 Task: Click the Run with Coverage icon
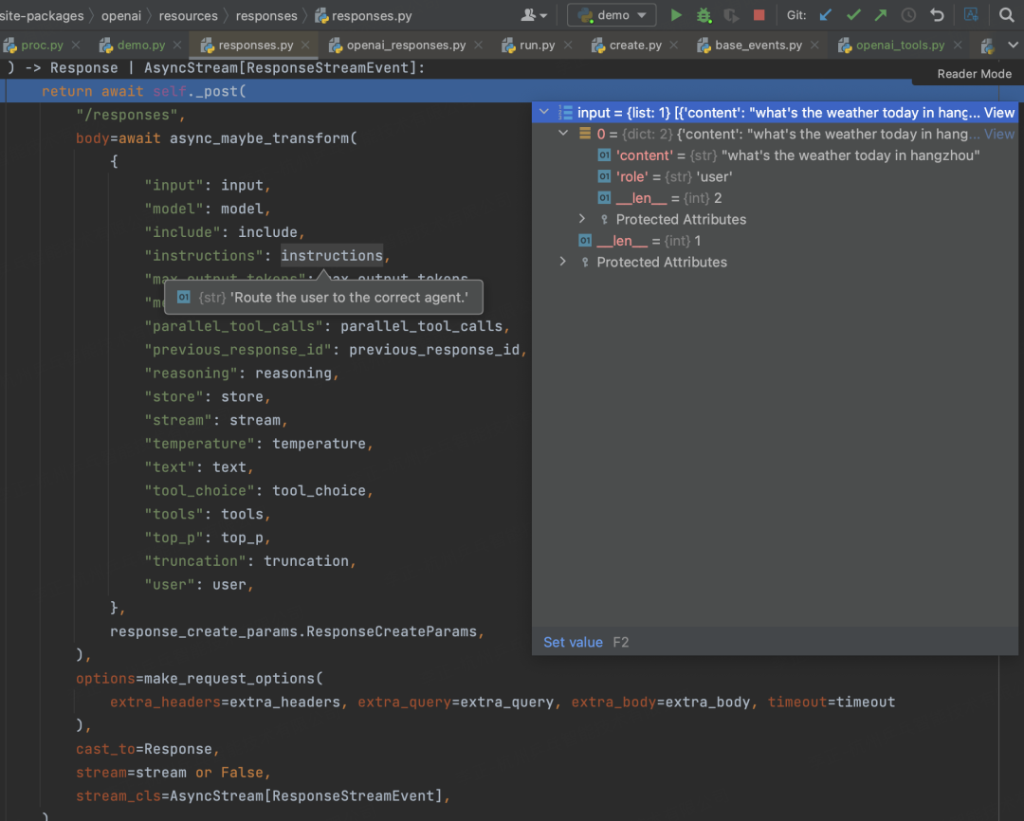731,15
